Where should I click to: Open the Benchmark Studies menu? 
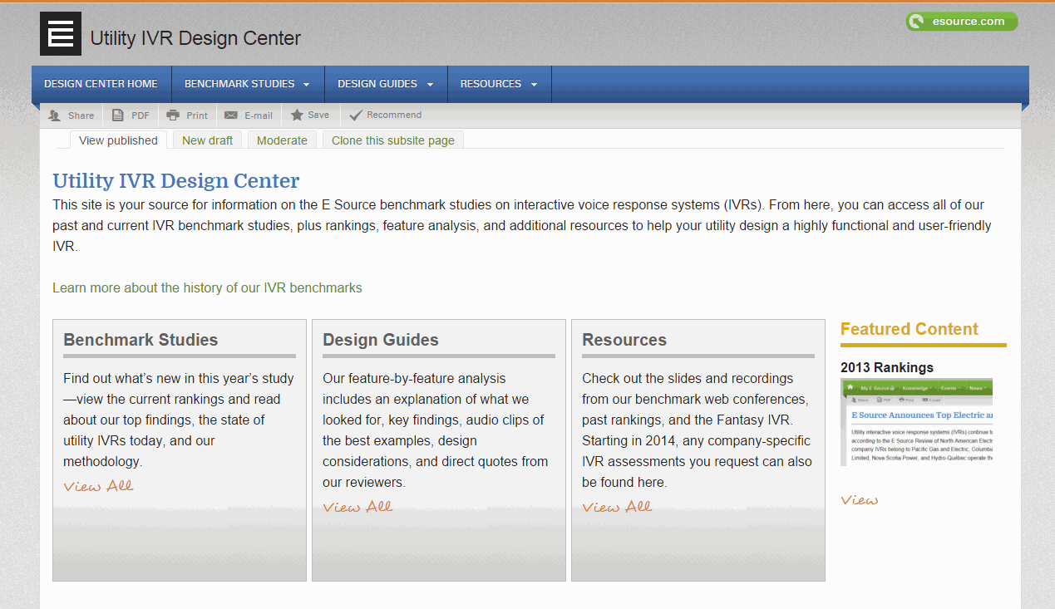pos(248,84)
